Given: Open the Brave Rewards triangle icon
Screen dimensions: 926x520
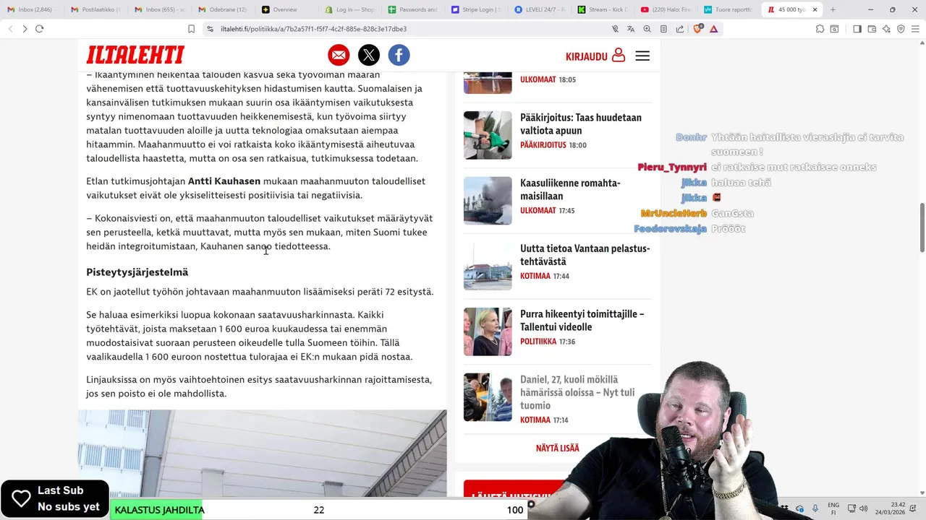Looking at the screenshot, I should pos(714,29).
